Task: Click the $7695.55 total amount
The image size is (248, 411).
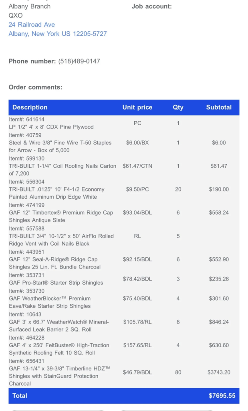Action: 222,395
